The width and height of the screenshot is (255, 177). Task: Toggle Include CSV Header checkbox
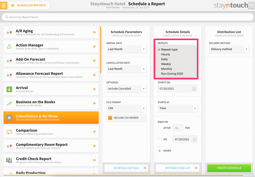(x=110, y=118)
